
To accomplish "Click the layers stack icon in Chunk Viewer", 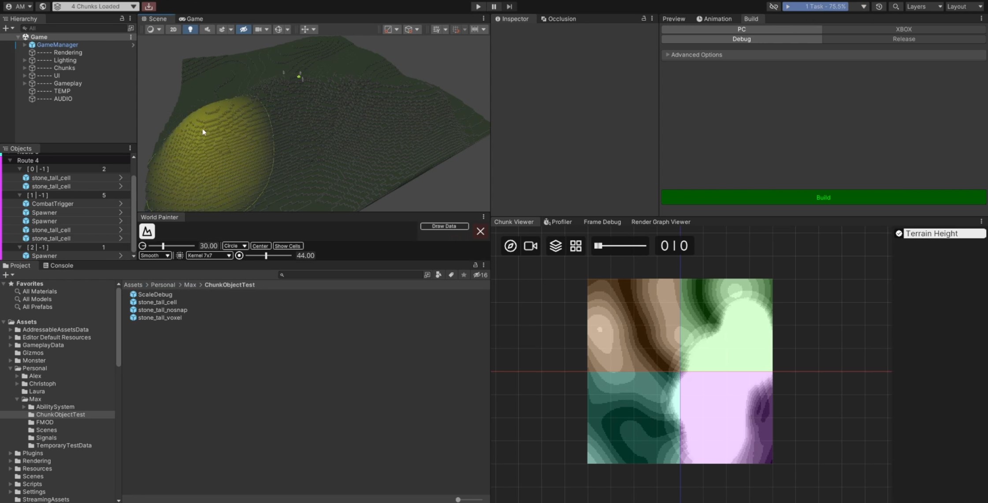I will [555, 246].
